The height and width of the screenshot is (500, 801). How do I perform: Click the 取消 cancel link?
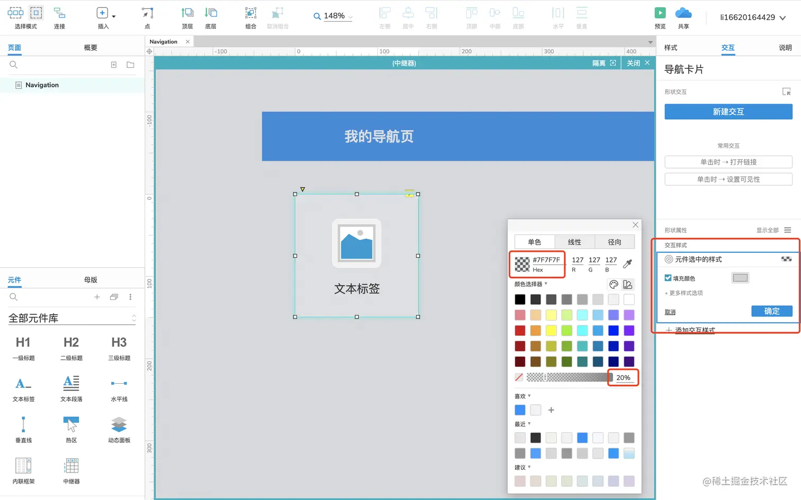670,312
